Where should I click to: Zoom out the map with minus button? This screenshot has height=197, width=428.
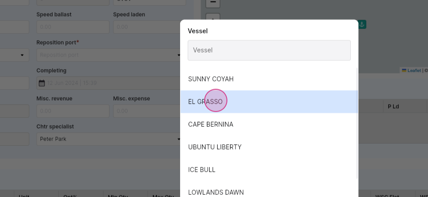pyautogui.click(x=213, y=3)
